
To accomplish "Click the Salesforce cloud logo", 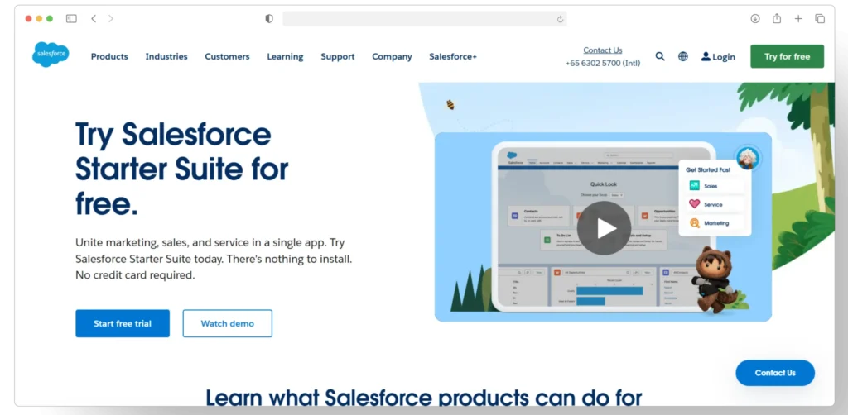I will [51, 55].
